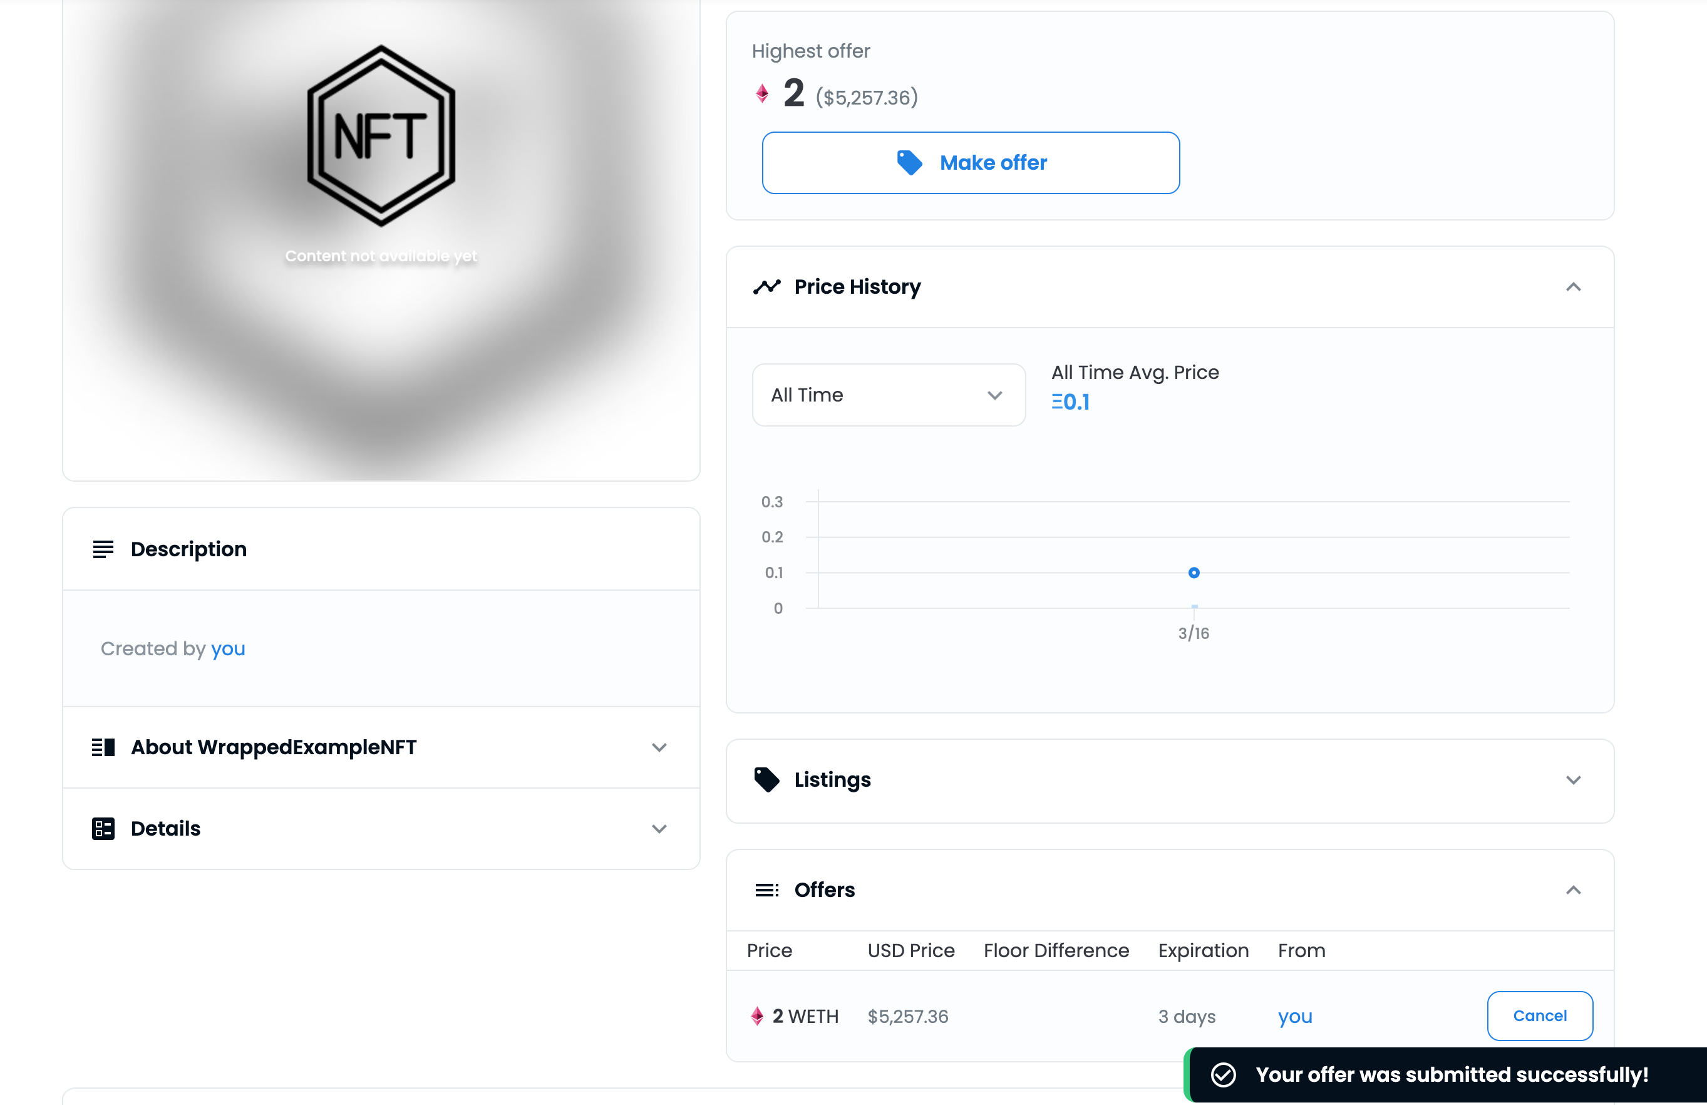Click the Listings tag icon
Screen dimensions: 1707x1105
tap(766, 780)
